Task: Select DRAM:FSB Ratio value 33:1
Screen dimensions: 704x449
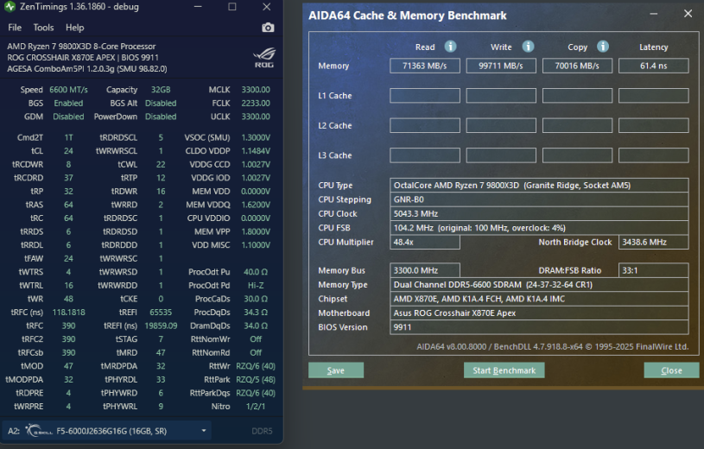Action: pyautogui.click(x=654, y=270)
